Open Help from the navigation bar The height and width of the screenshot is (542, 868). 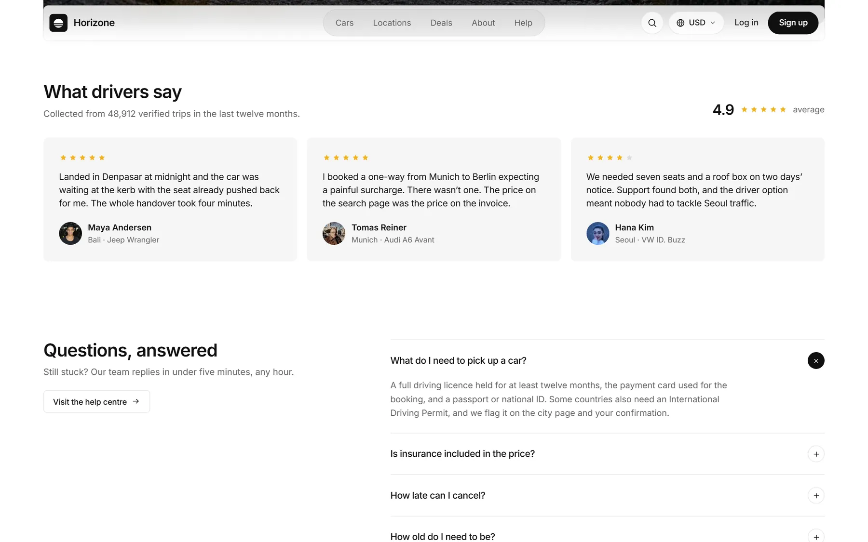pos(523,23)
